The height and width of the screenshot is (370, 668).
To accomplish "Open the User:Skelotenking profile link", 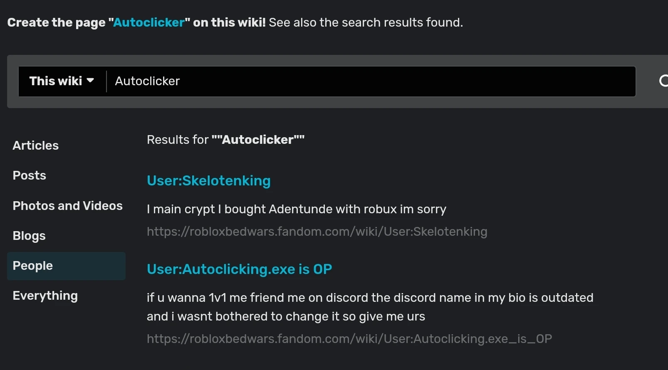I will click(x=208, y=181).
